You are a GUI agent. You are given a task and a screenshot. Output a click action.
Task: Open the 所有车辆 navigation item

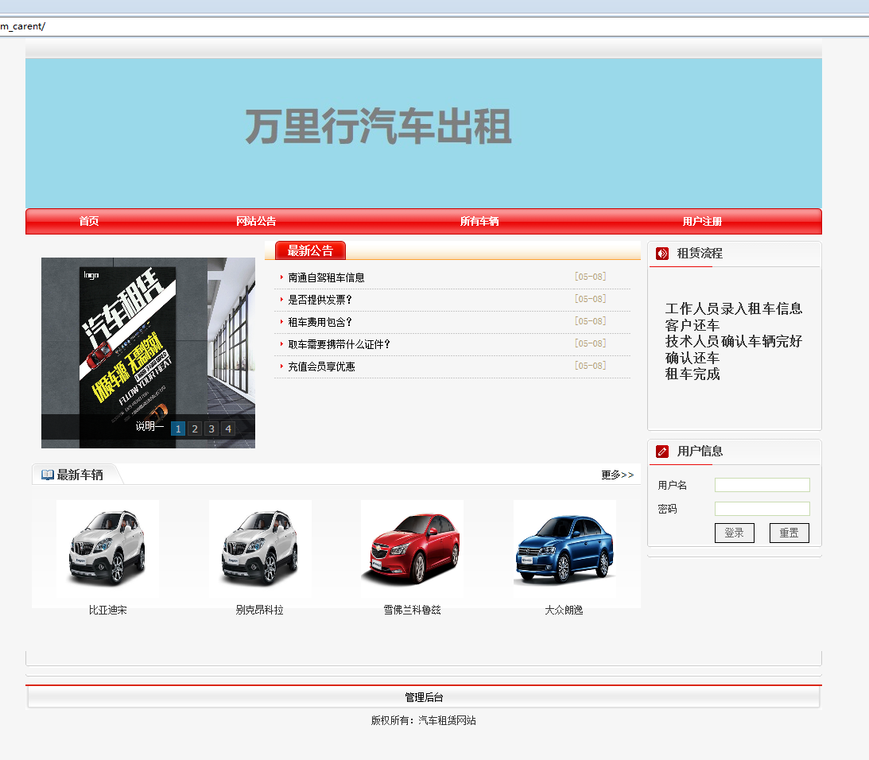(479, 222)
